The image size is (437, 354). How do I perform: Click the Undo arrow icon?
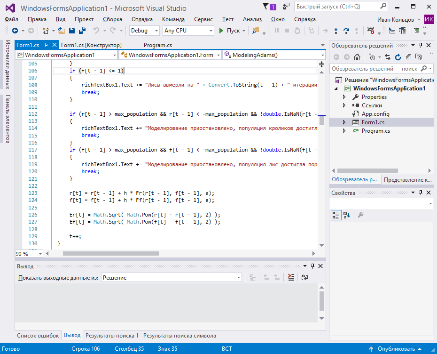click(x=96, y=31)
